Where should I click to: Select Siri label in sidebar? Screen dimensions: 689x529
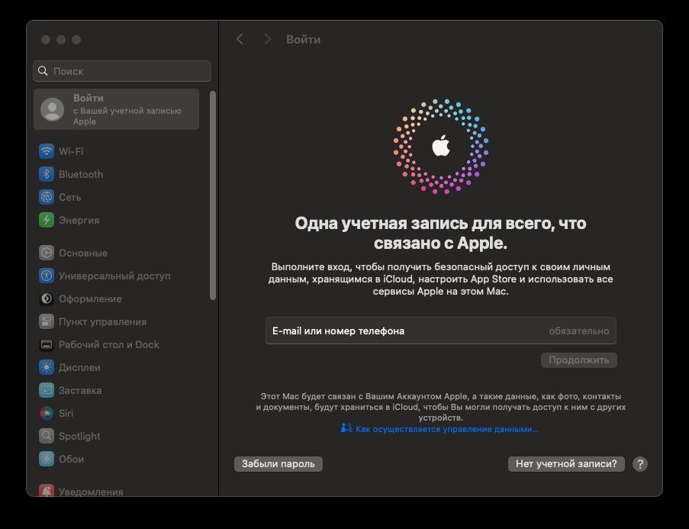pos(66,413)
